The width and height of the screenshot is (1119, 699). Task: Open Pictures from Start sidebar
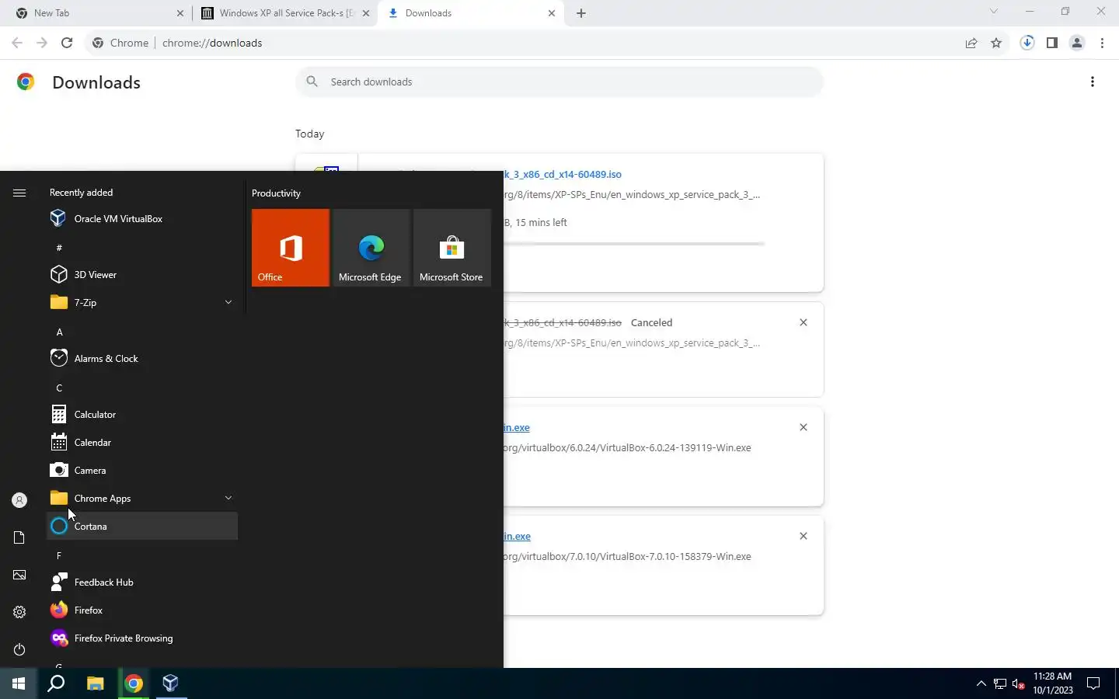pos(19,575)
